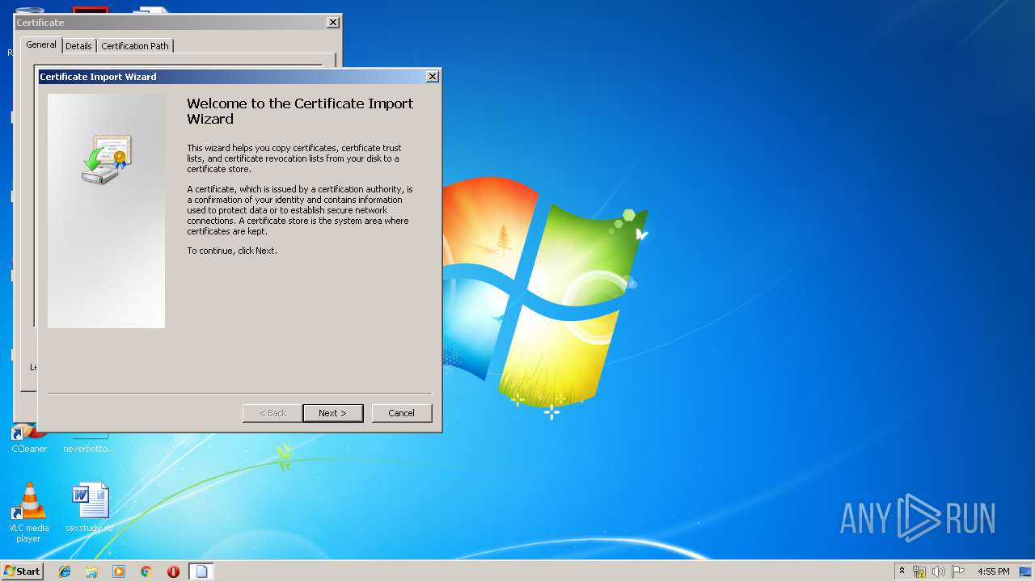
Task: Open the VLC media player desktop shortcut
Action: click(x=28, y=512)
